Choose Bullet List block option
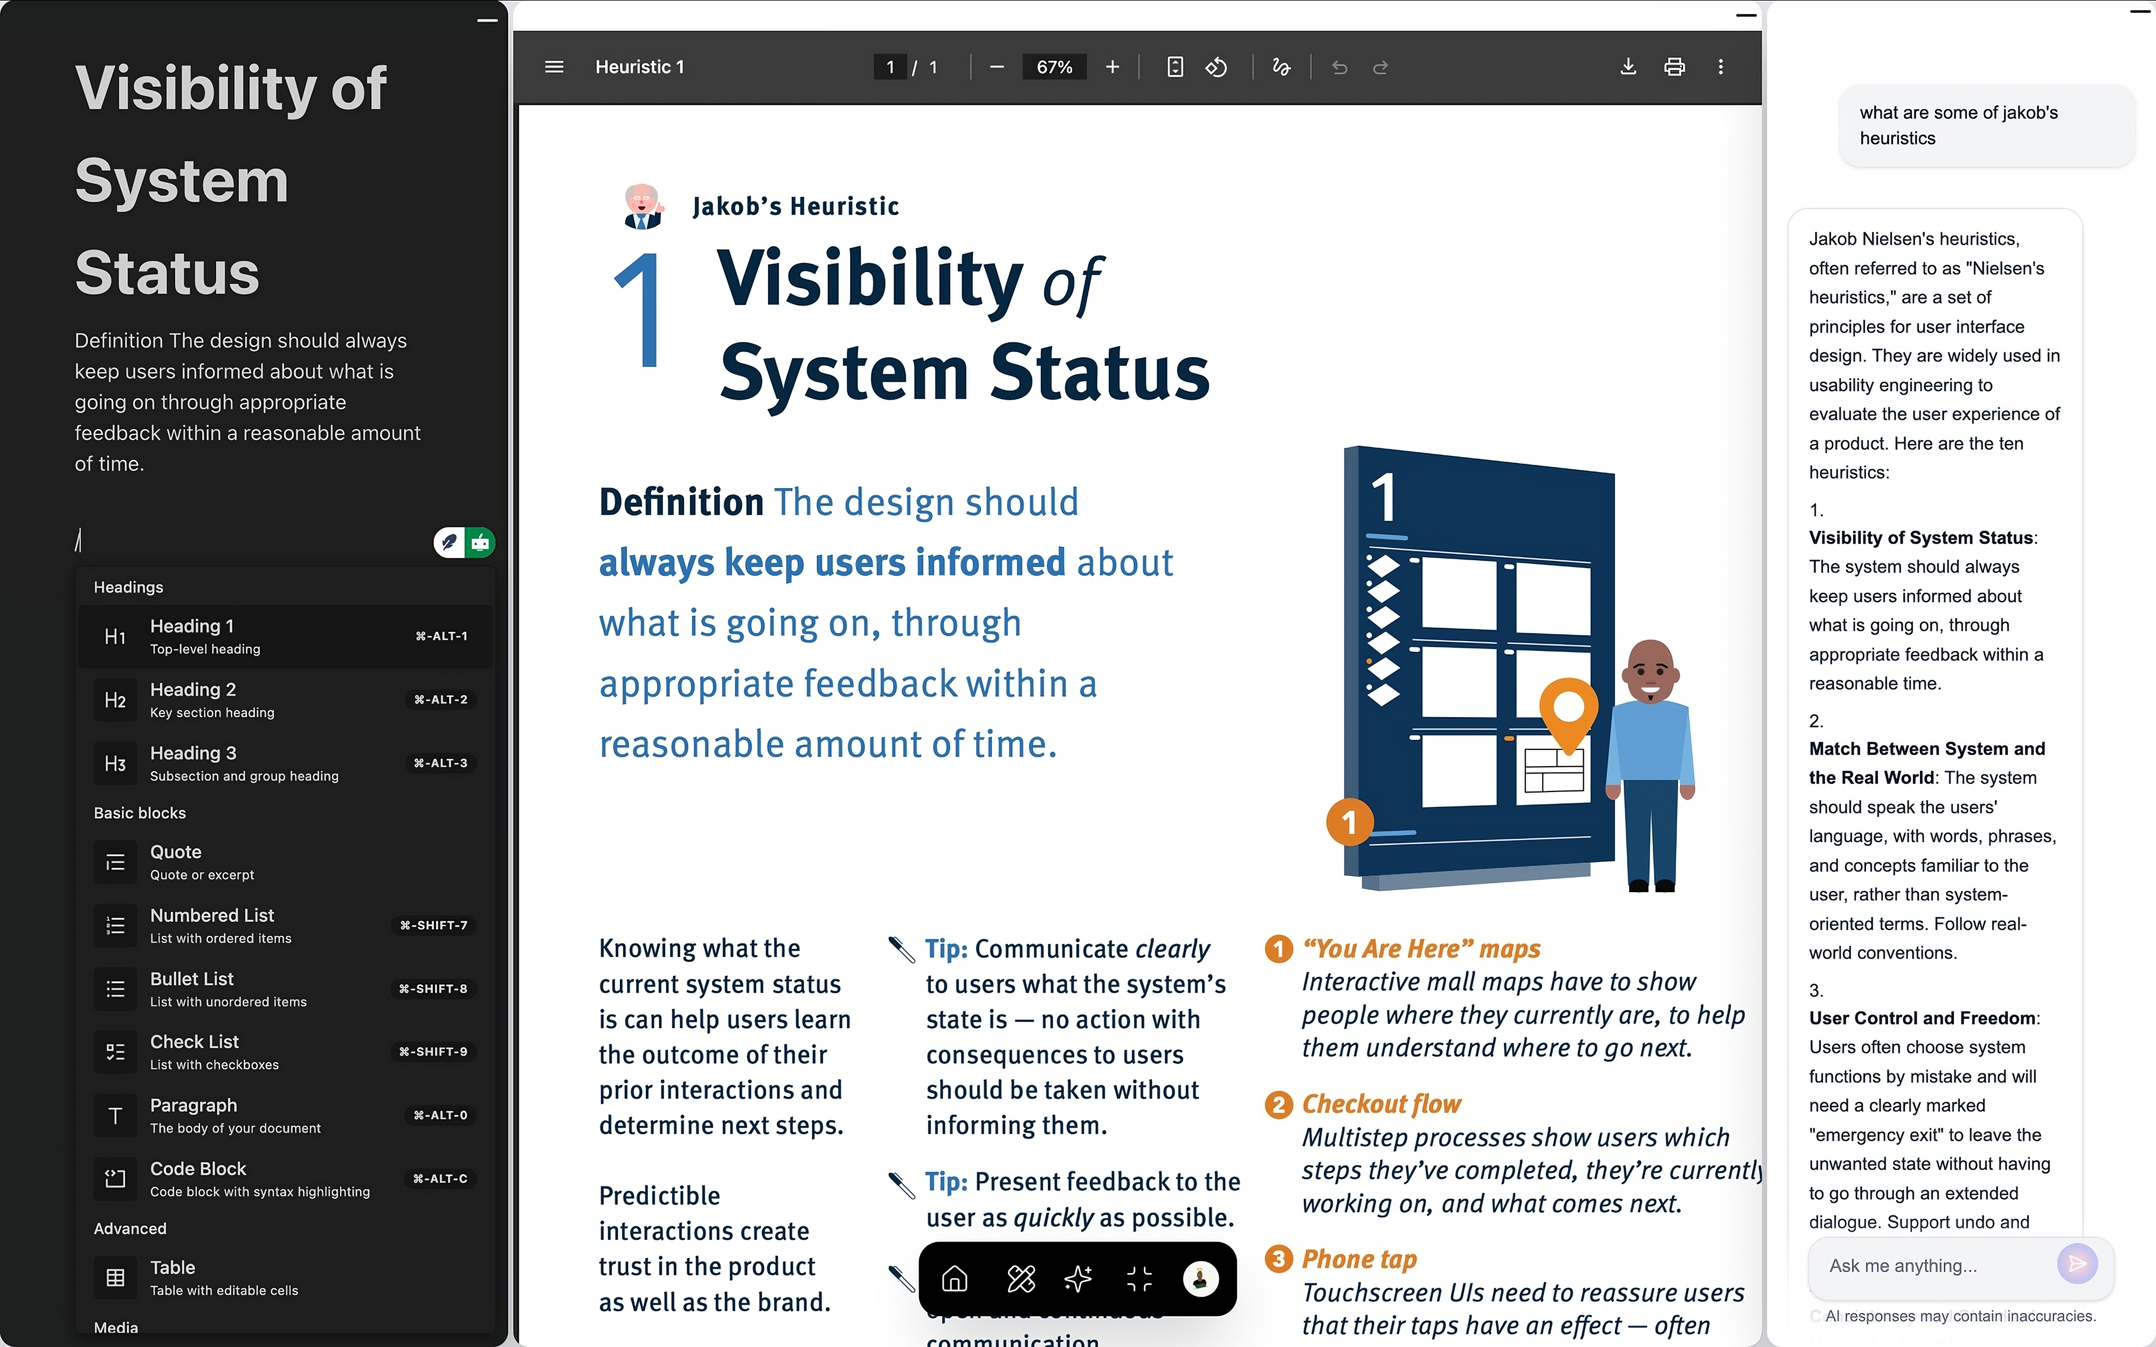 pyautogui.click(x=285, y=989)
